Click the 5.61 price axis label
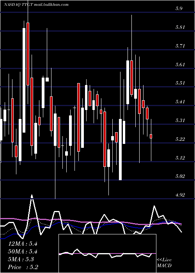The image size is (195, 273). (x=180, y=64)
